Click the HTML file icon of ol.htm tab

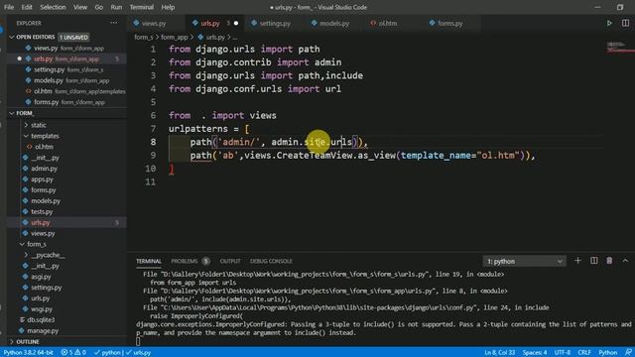[x=373, y=23]
